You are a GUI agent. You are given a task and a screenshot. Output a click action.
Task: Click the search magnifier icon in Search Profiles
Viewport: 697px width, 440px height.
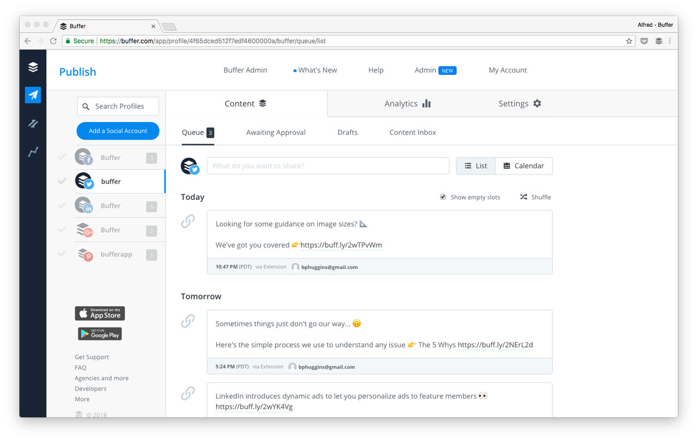pyautogui.click(x=86, y=106)
